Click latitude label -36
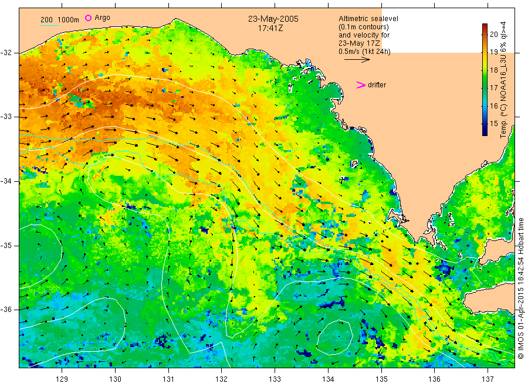528x387 pixels. (x=6, y=309)
